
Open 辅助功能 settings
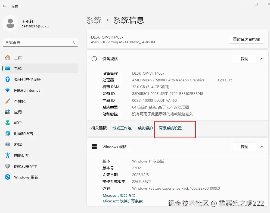point(40,155)
